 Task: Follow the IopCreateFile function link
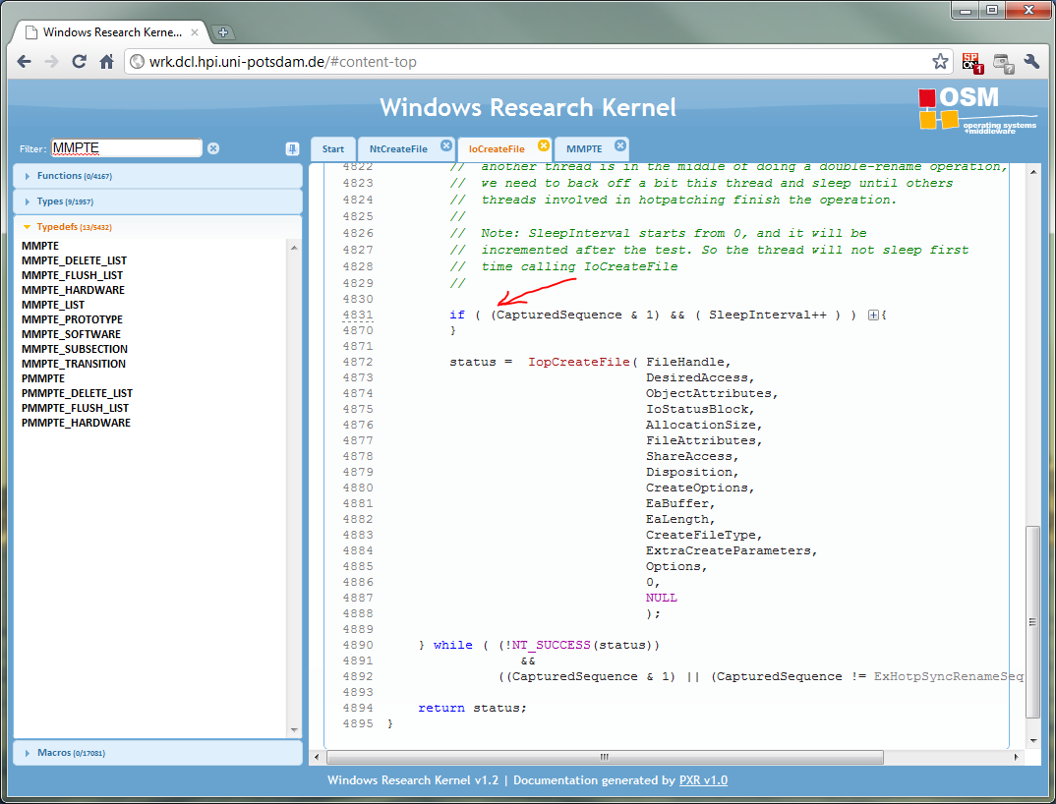(578, 362)
